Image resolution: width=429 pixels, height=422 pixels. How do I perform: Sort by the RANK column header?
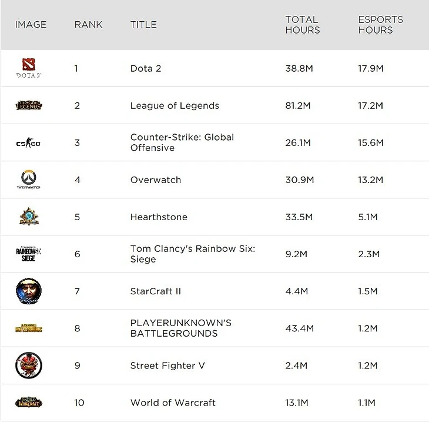click(88, 25)
